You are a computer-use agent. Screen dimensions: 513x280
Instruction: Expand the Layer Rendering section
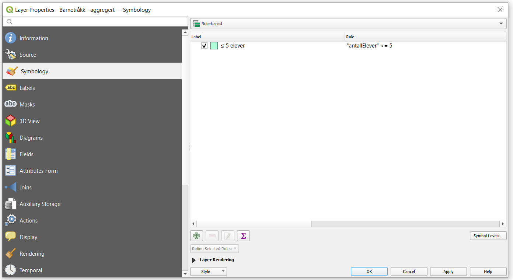tap(194, 260)
